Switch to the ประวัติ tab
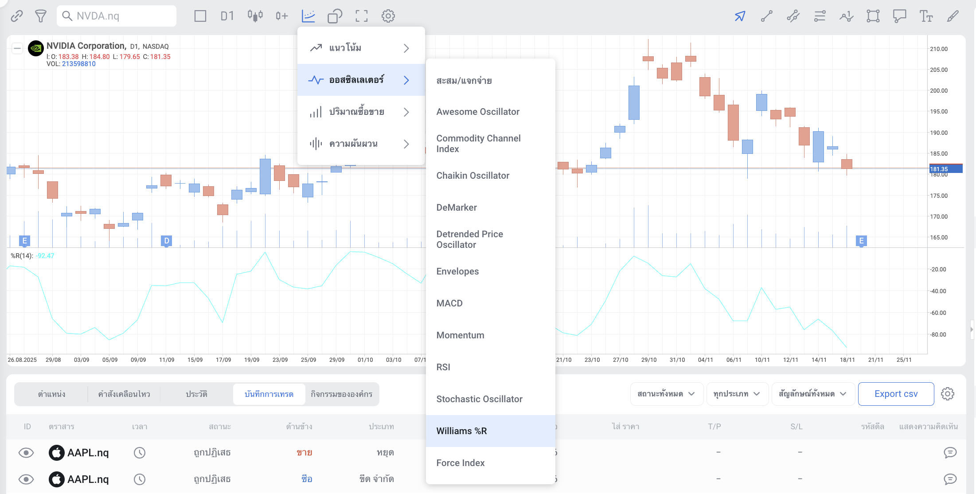The width and height of the screenshot is (976, 494). (196, 394)
